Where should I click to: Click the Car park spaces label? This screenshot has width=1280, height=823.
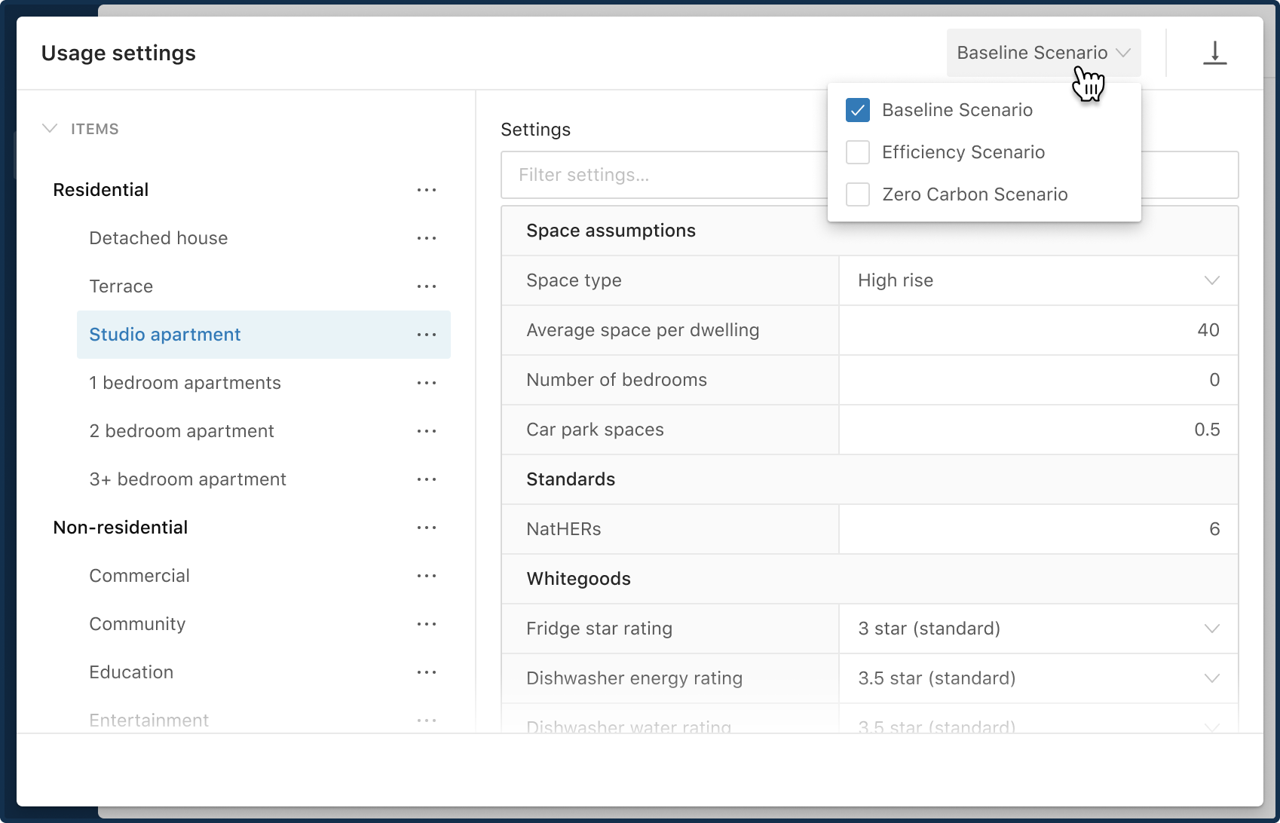point(595,430)
